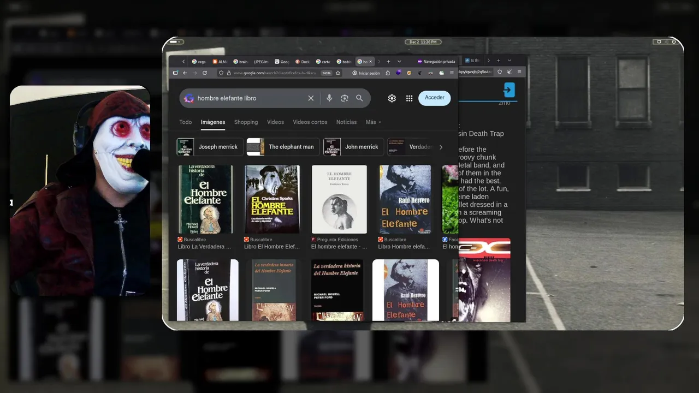Screen dimensions: 699x393
Task: Select the John merrick suggestion chip
Action: (353, 147)
